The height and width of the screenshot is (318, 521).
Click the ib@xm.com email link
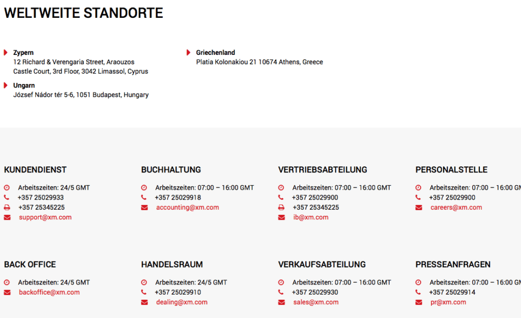click(311, 217)
